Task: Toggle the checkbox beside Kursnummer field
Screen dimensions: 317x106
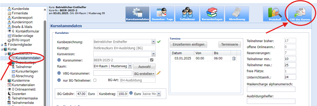Action: [x=152, y=60]
